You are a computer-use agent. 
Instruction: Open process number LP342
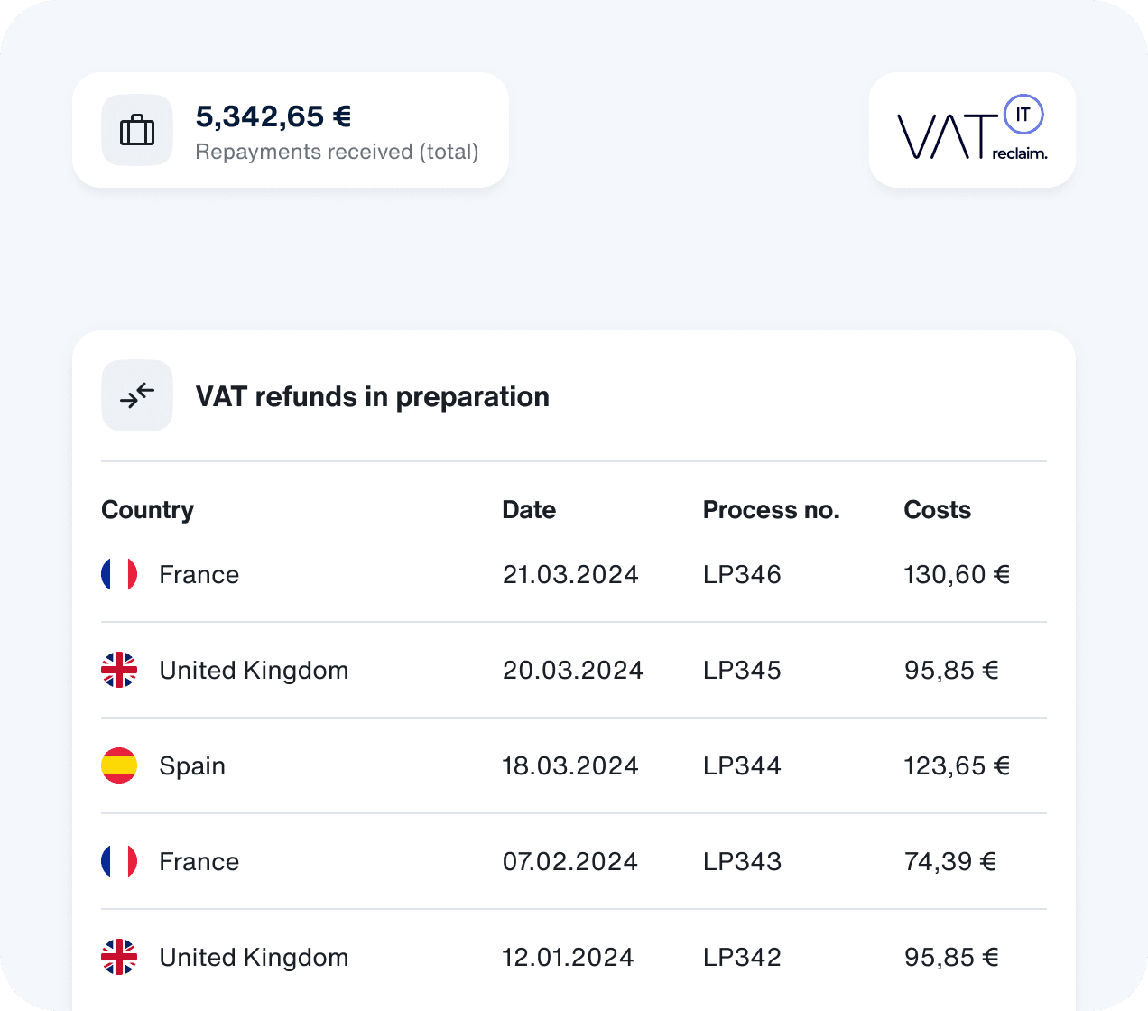pos(742,958)
